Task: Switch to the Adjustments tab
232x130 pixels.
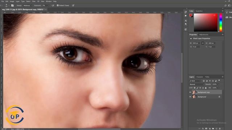Action: pyautogui.click(x=204, y=35)
